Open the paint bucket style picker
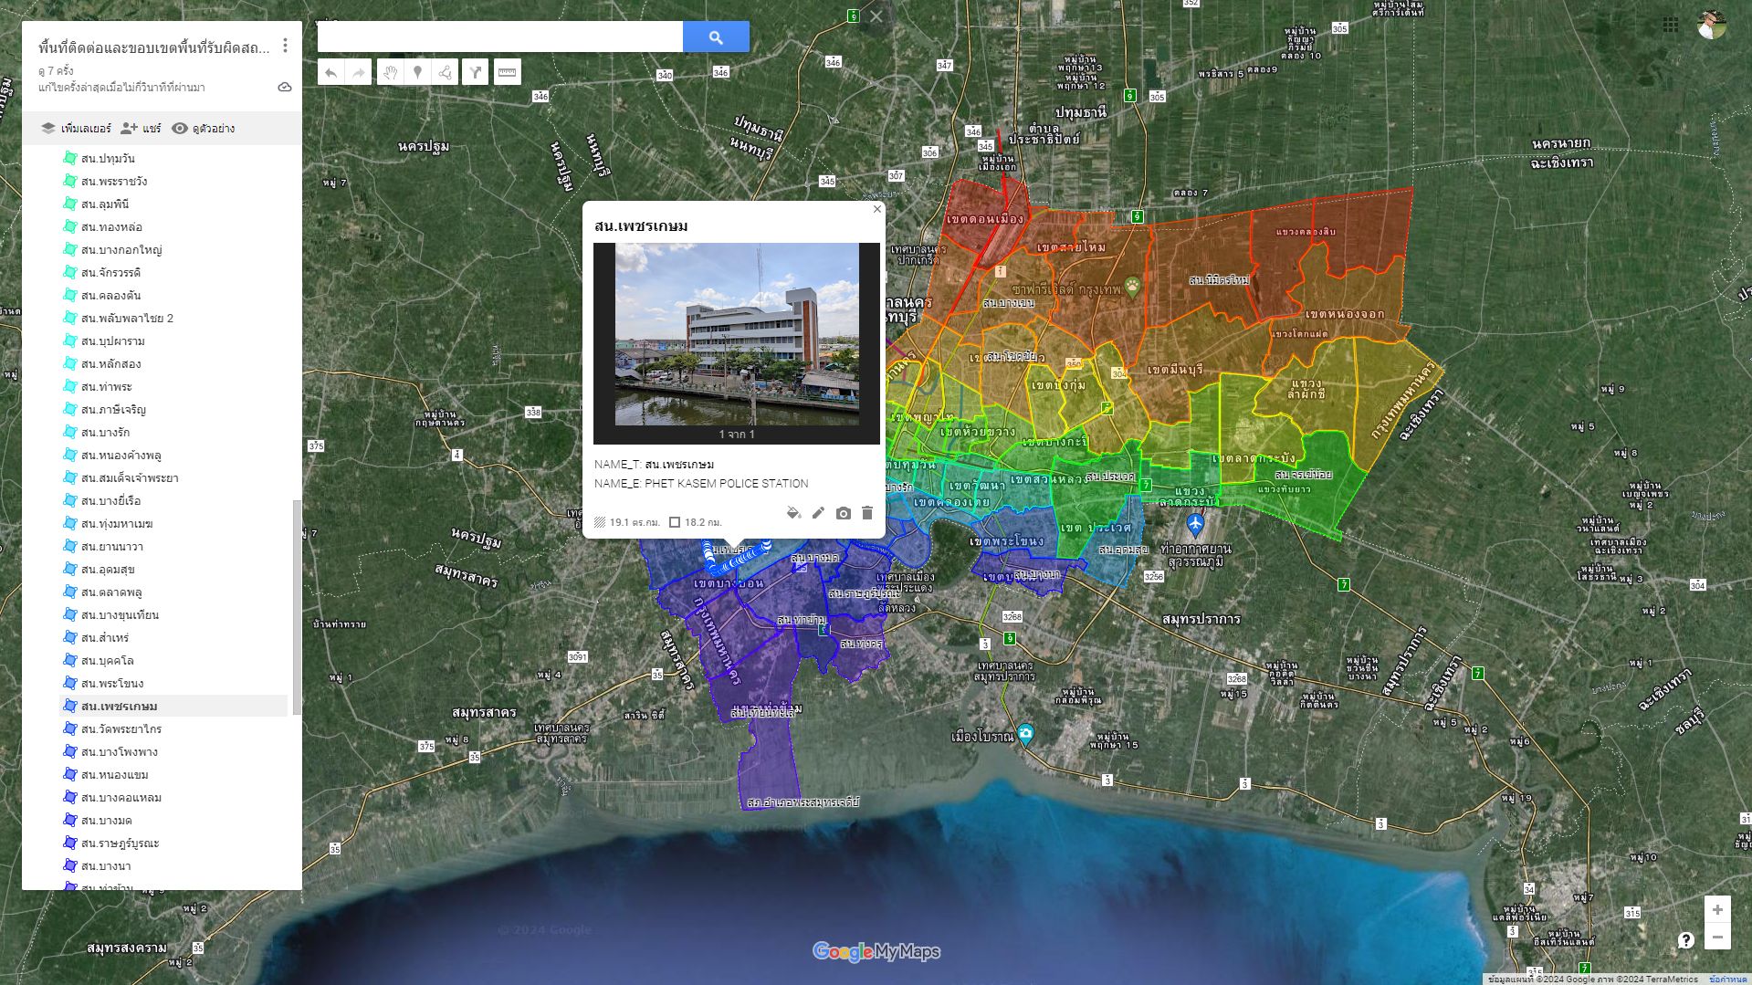Viewport: 1752px width, 985px height. [x=793, y=513]
